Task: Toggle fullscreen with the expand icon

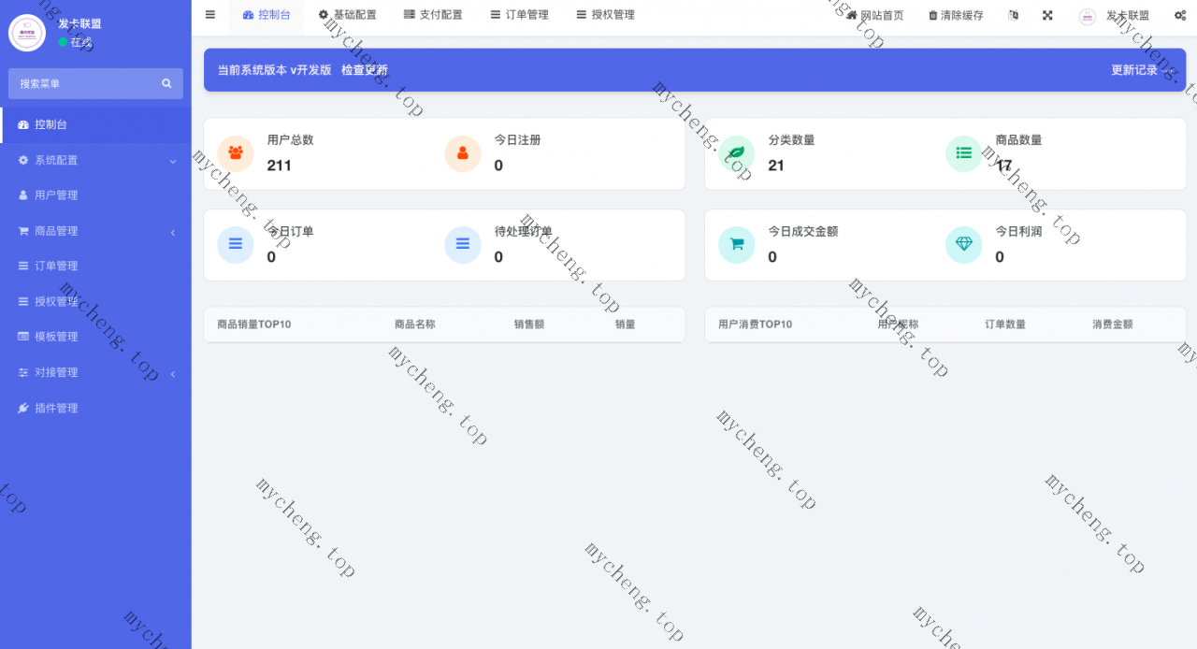Action: (x=1047, y=16)
